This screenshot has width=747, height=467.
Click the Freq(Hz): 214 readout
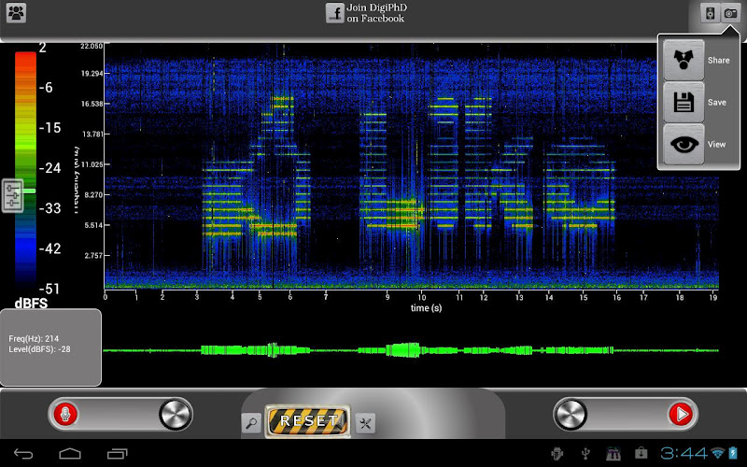[34, 339]
